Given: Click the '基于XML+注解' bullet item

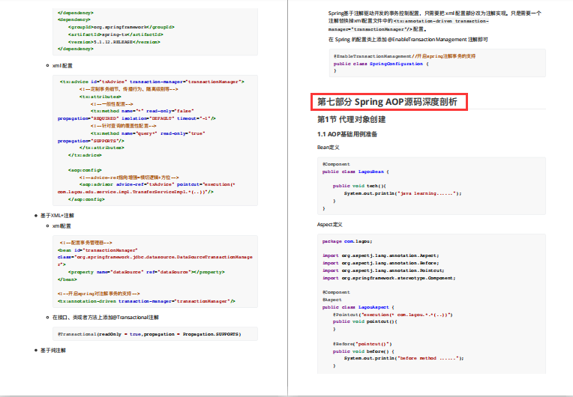Looking at the screenshot, I should coord(57,215).
